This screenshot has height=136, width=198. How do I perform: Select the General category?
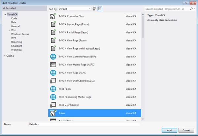click(15, 26)
